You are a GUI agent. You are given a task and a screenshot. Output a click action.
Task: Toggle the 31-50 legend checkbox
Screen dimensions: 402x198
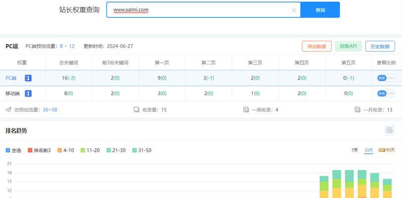coord(135,150)
